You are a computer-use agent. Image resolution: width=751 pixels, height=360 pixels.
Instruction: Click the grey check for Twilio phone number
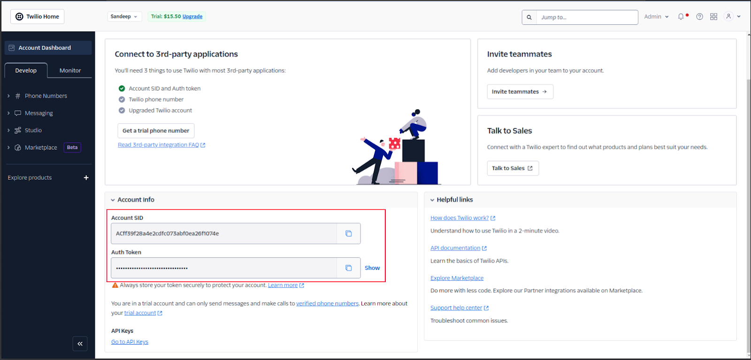(122, 100)
